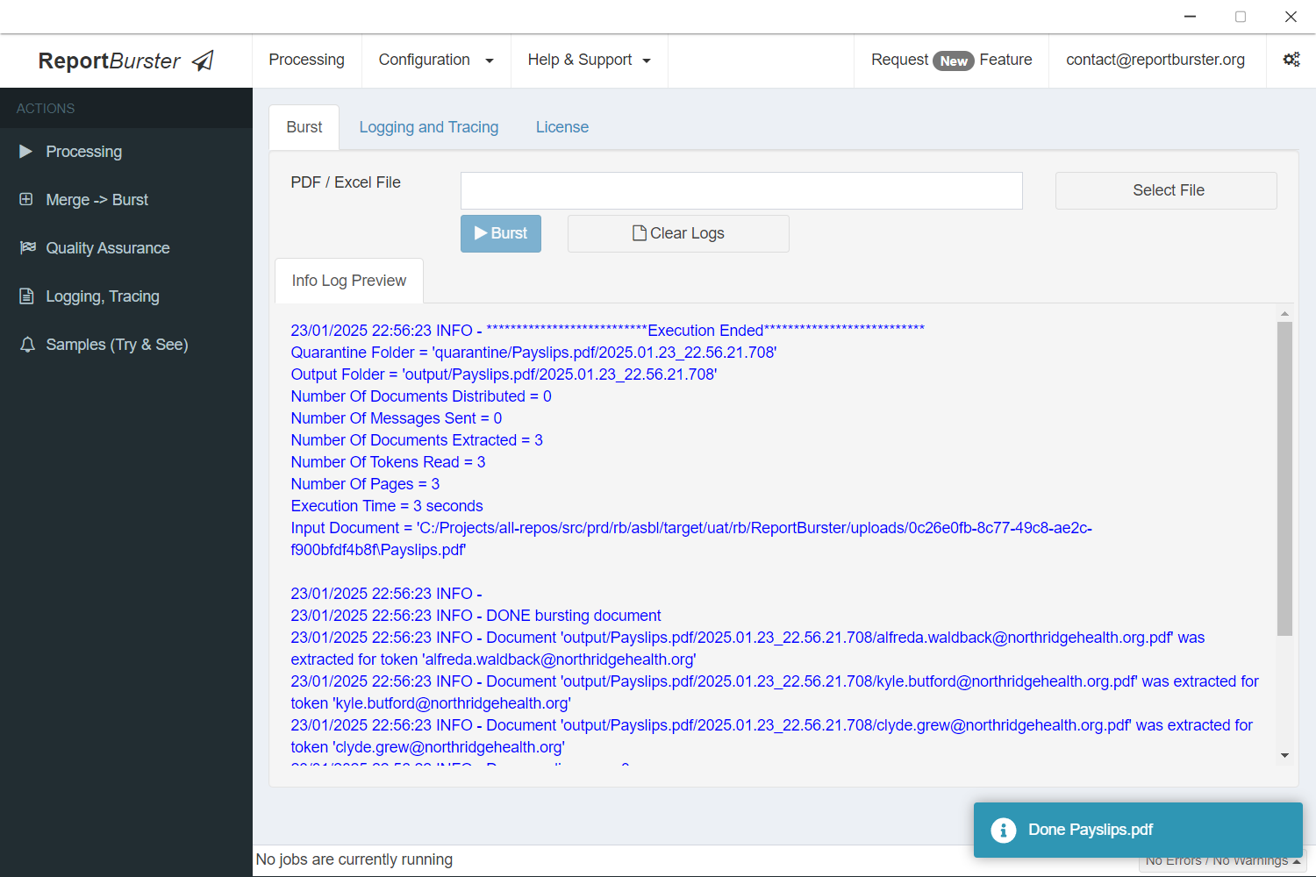
Task: Open the Request New Feature link
Action: click(949, 60)
